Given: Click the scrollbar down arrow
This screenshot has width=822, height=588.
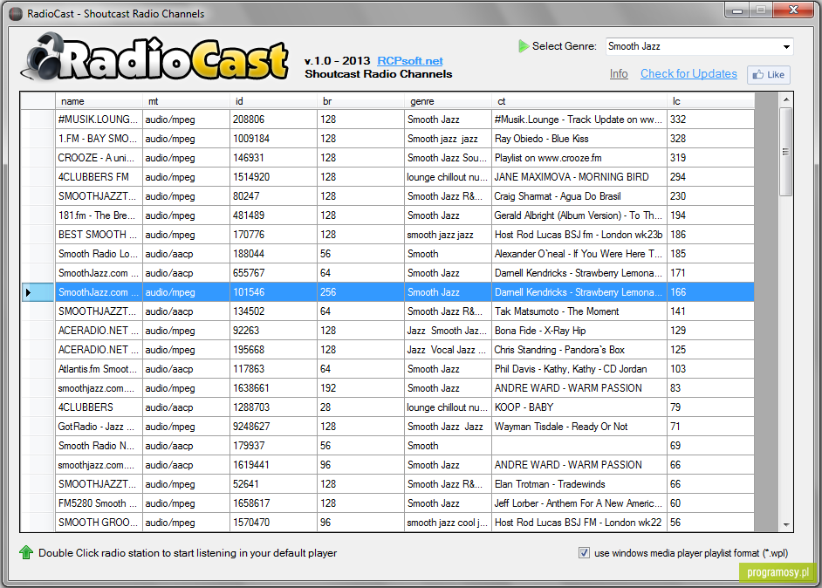Looking at the screenshot, I should pos(786,524).
